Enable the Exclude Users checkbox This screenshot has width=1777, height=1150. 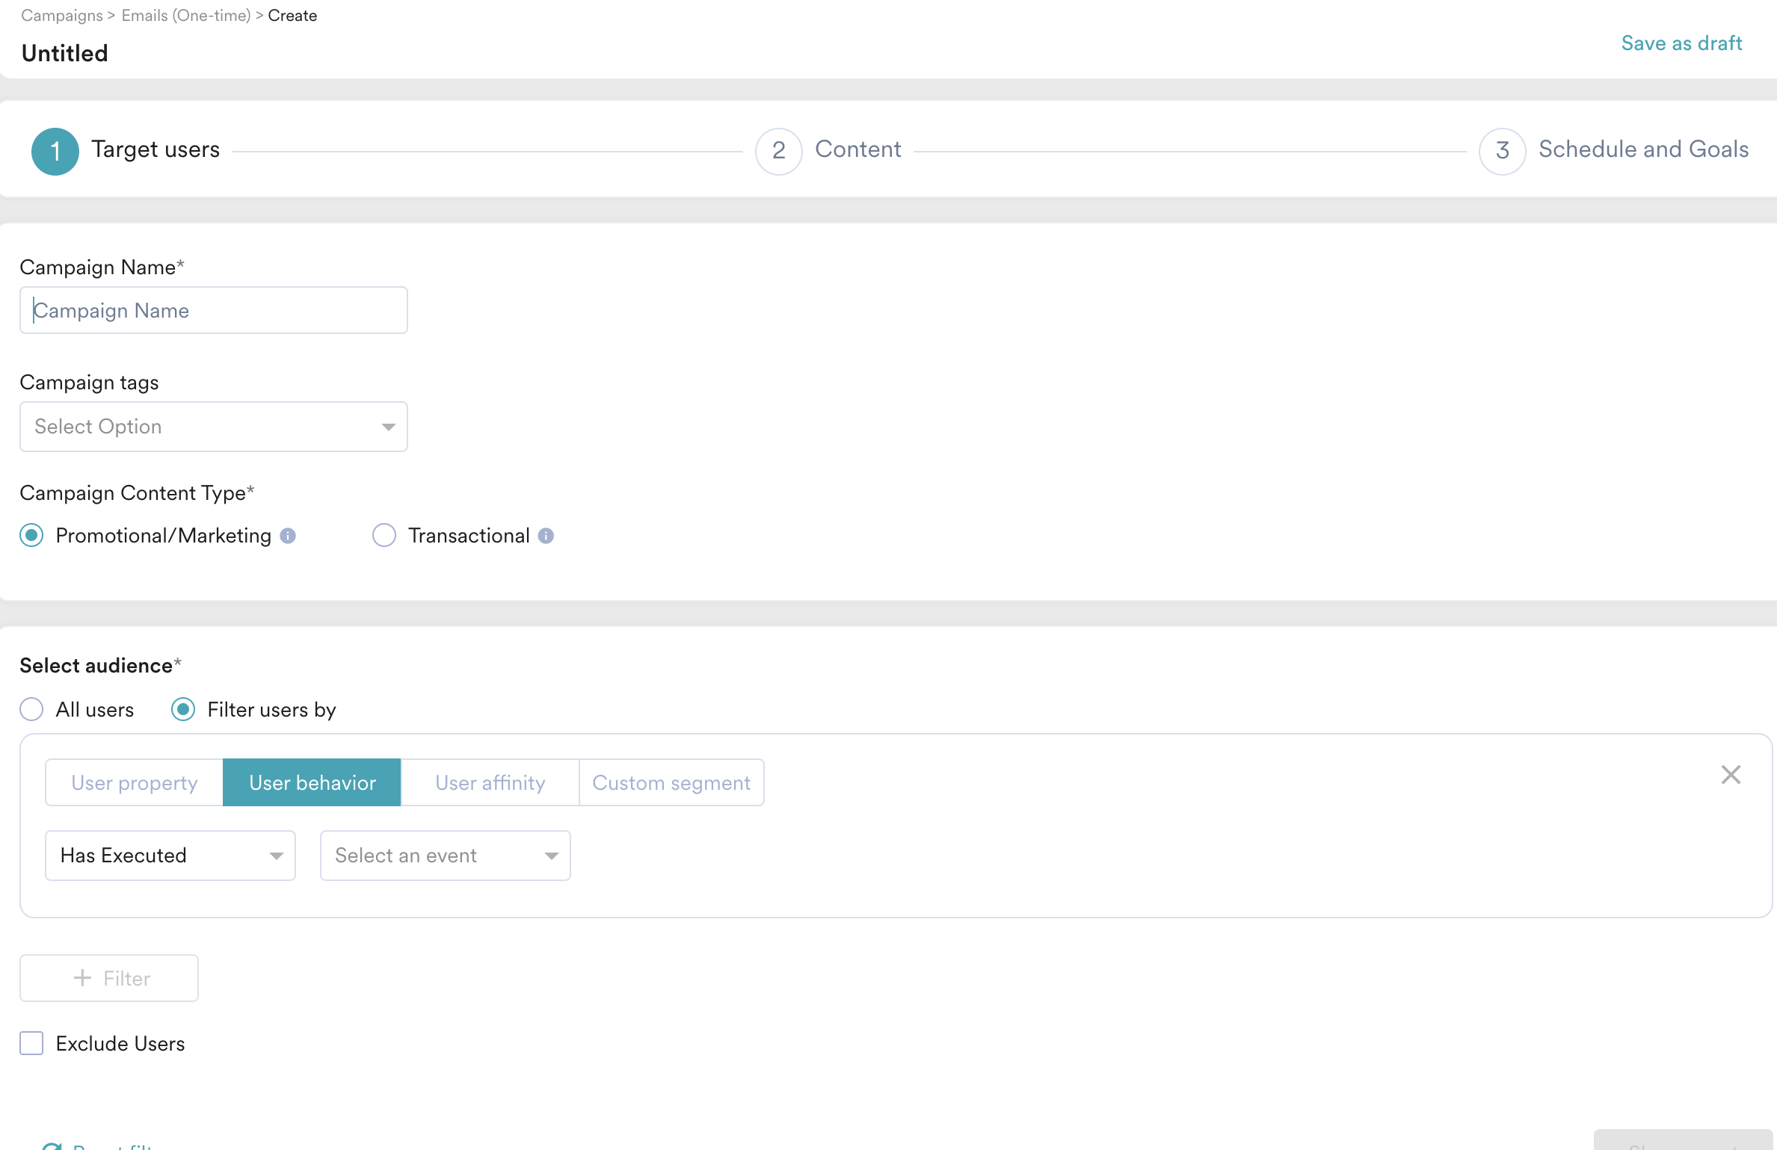point(31,1043)
